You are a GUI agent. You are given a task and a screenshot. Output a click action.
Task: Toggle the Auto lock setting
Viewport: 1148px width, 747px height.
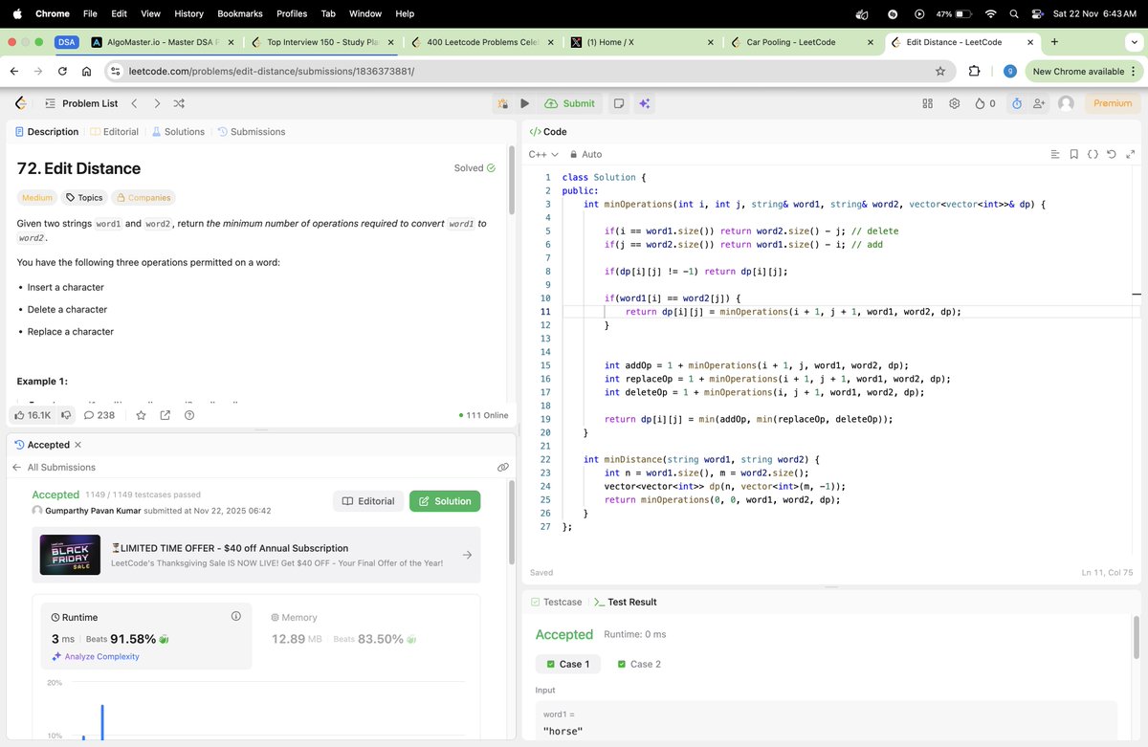pyautogui.click(x=585, y=154)
